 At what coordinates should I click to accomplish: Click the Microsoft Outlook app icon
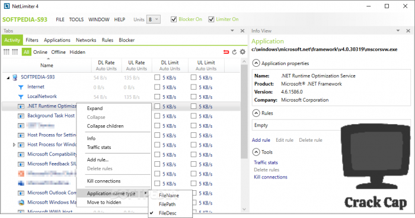click(x=21, y=193)
